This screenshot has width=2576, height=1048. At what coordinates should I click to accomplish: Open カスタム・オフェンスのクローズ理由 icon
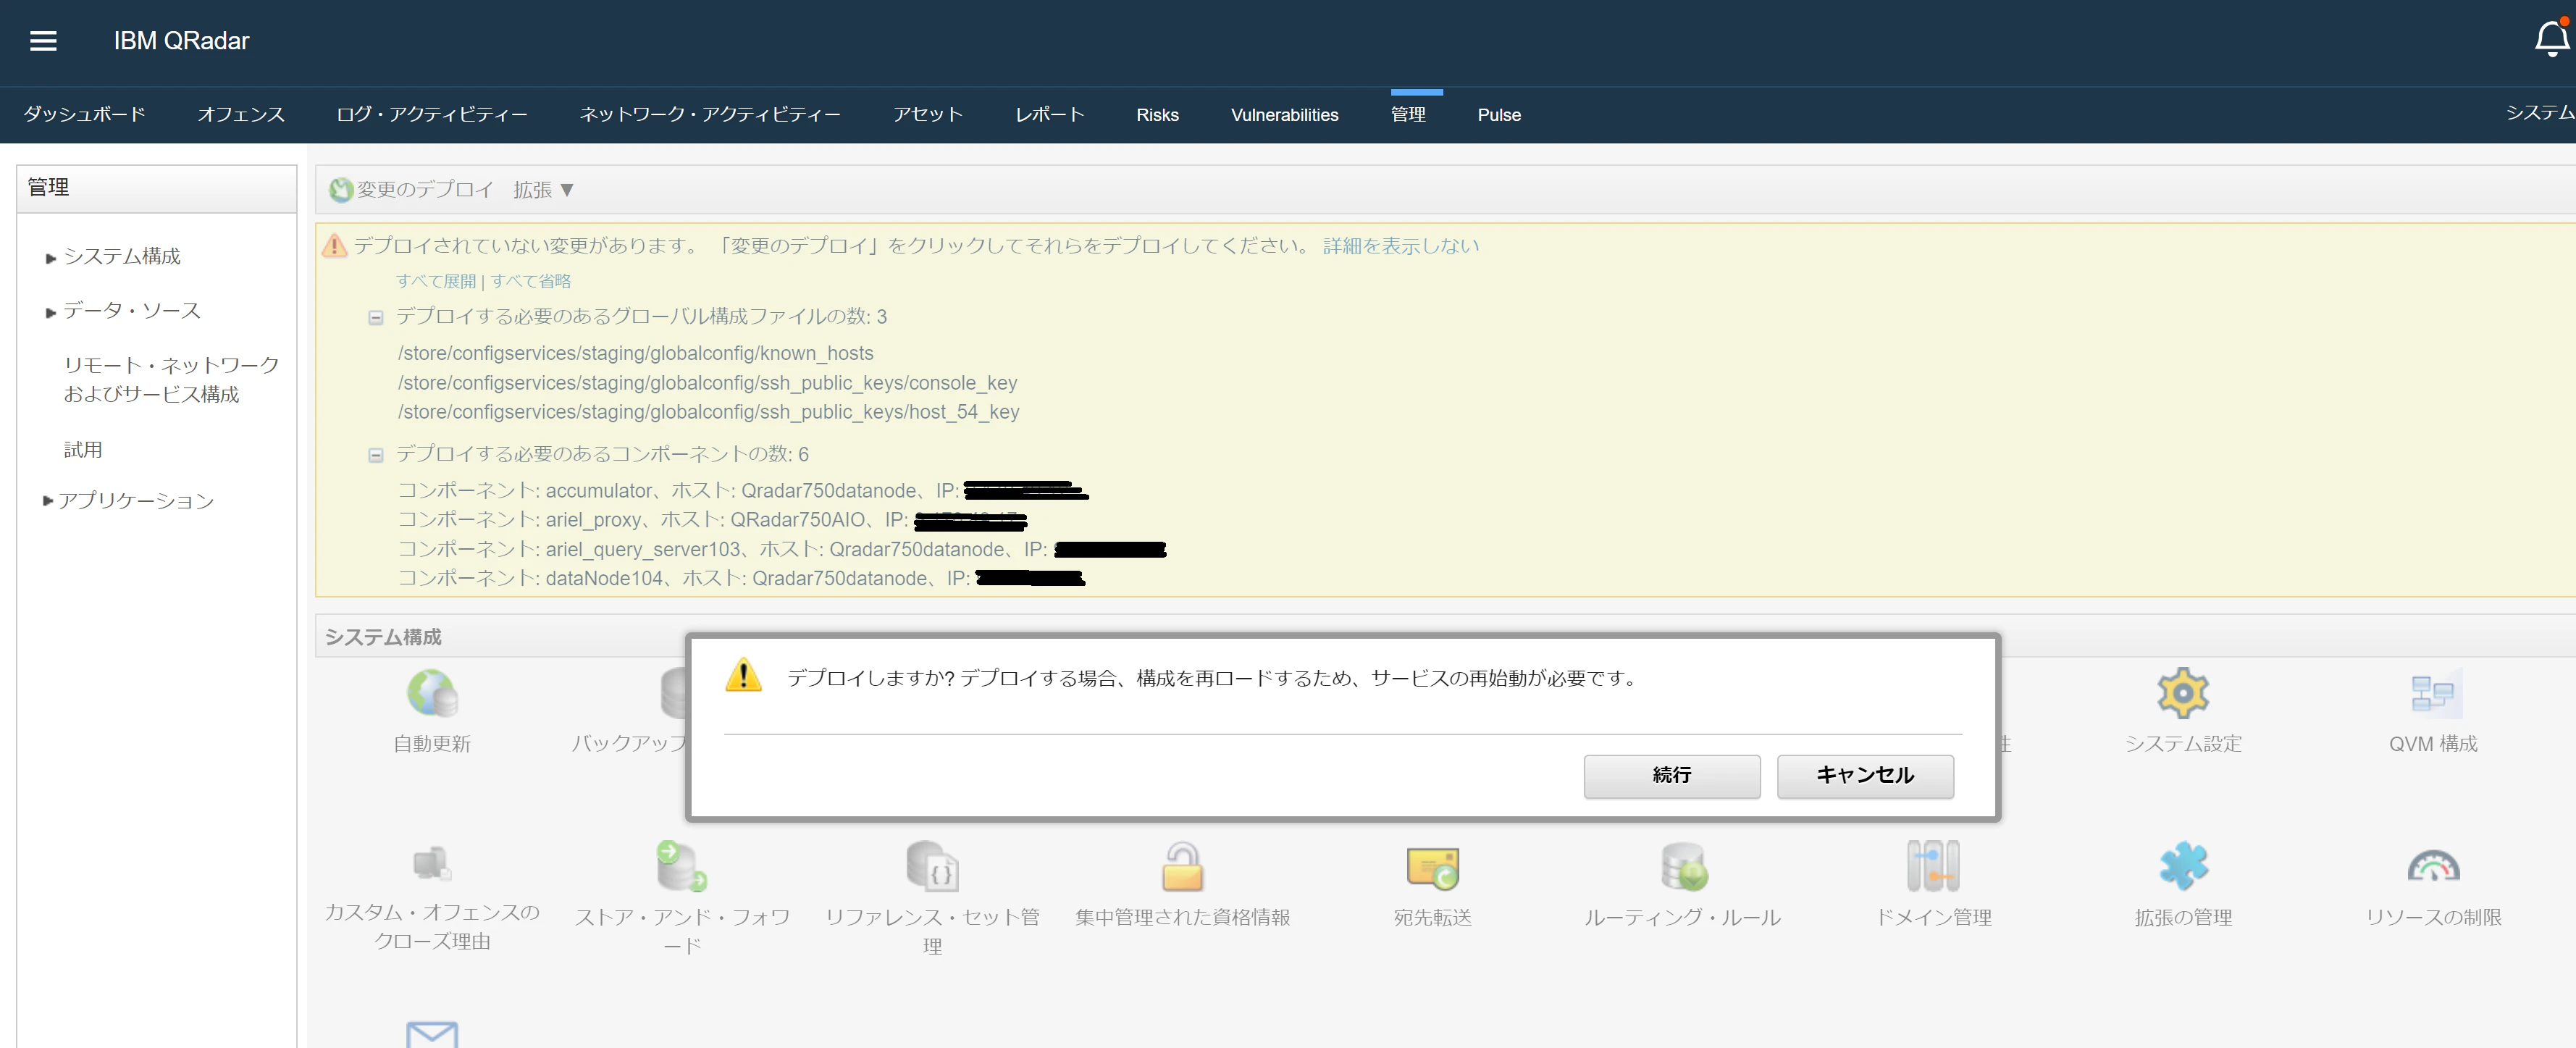click(432, 863)
